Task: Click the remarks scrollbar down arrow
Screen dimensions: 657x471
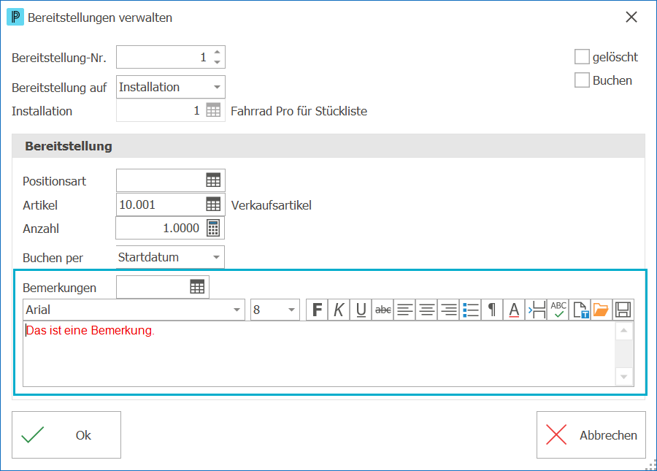Action: coord(624,377)
